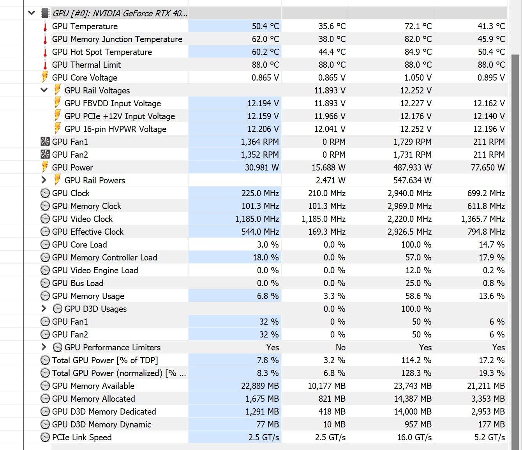
Task: Click the maximum value 128.3 %
Action: (x=416, y=373)
